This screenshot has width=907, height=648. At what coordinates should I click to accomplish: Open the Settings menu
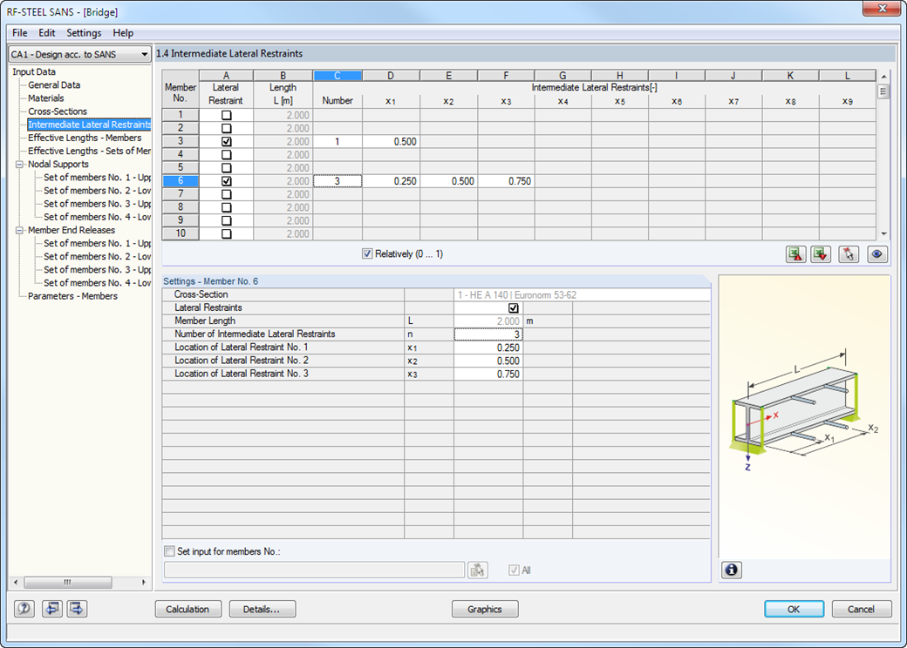[x=84, y=33]
